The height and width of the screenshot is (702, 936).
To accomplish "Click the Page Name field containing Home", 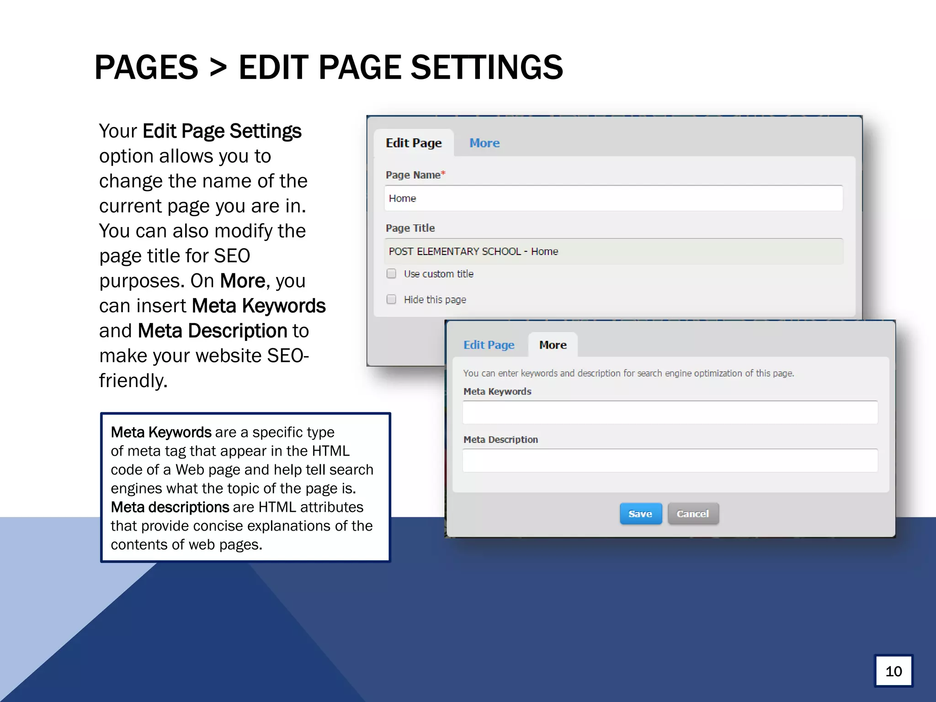I will [614, 198].
